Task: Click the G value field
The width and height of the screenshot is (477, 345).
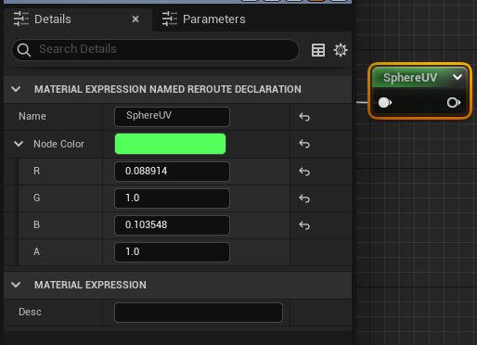Action: (x=172, y=198)
